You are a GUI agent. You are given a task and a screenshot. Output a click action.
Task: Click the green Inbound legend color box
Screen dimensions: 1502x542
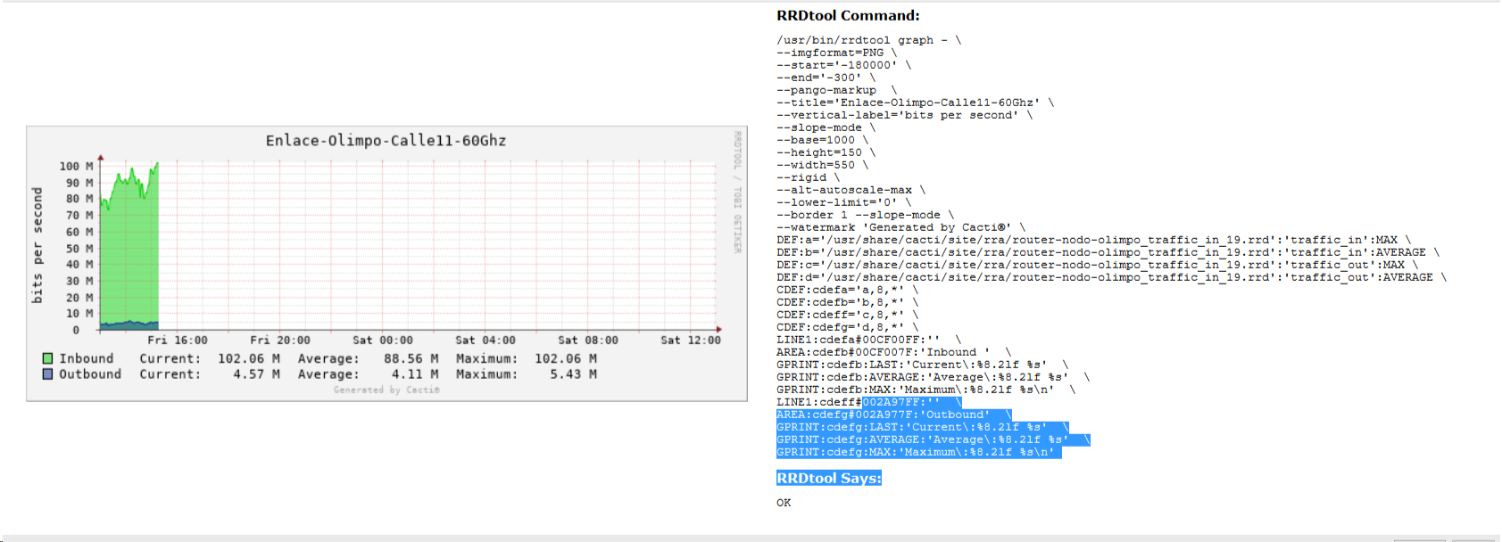point(48,358)
